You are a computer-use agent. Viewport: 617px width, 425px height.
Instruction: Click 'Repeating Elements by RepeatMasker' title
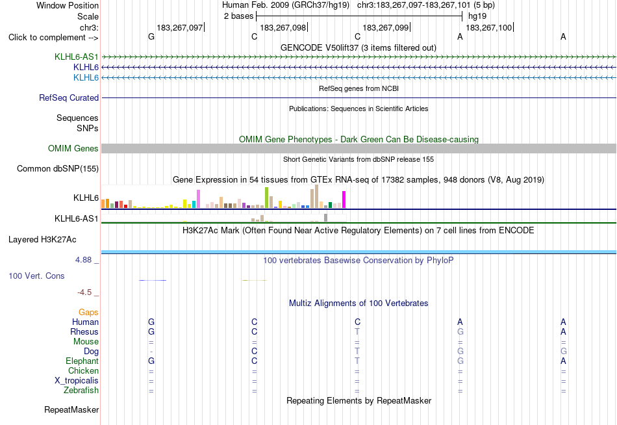click(359, 400)
